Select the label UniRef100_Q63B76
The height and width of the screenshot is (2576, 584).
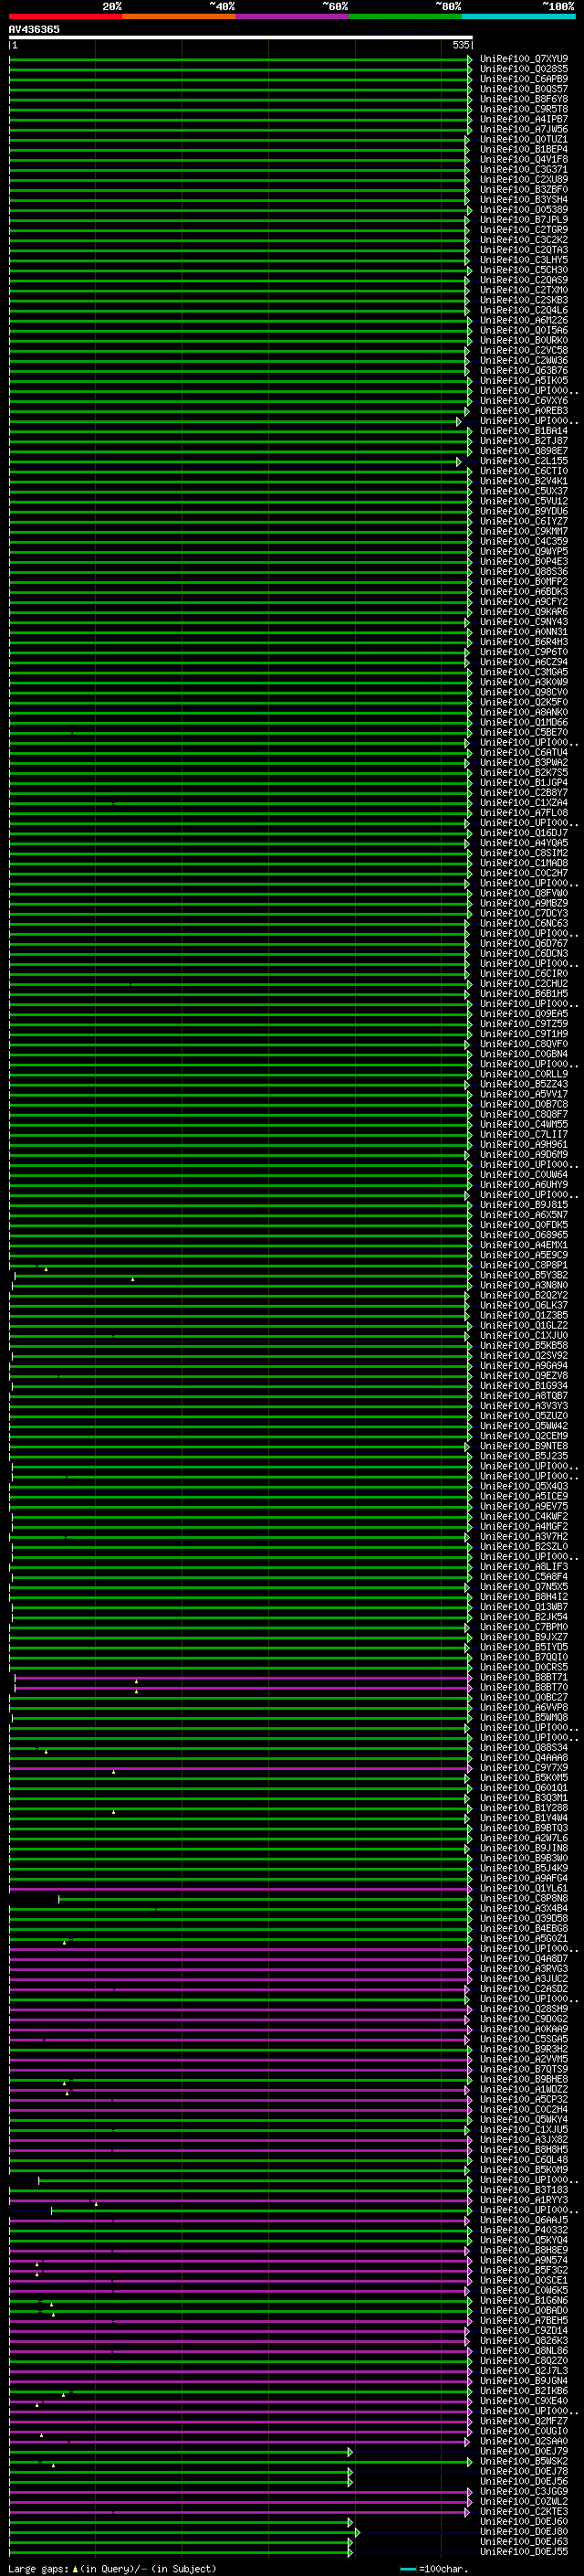click(524, 370)
